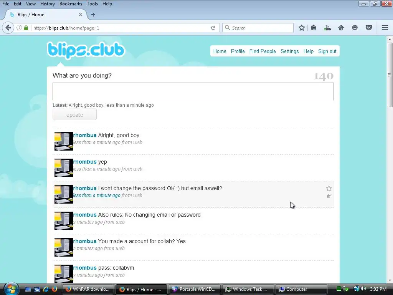
Task: Open the Profile link
Action: tap(238, 51)
